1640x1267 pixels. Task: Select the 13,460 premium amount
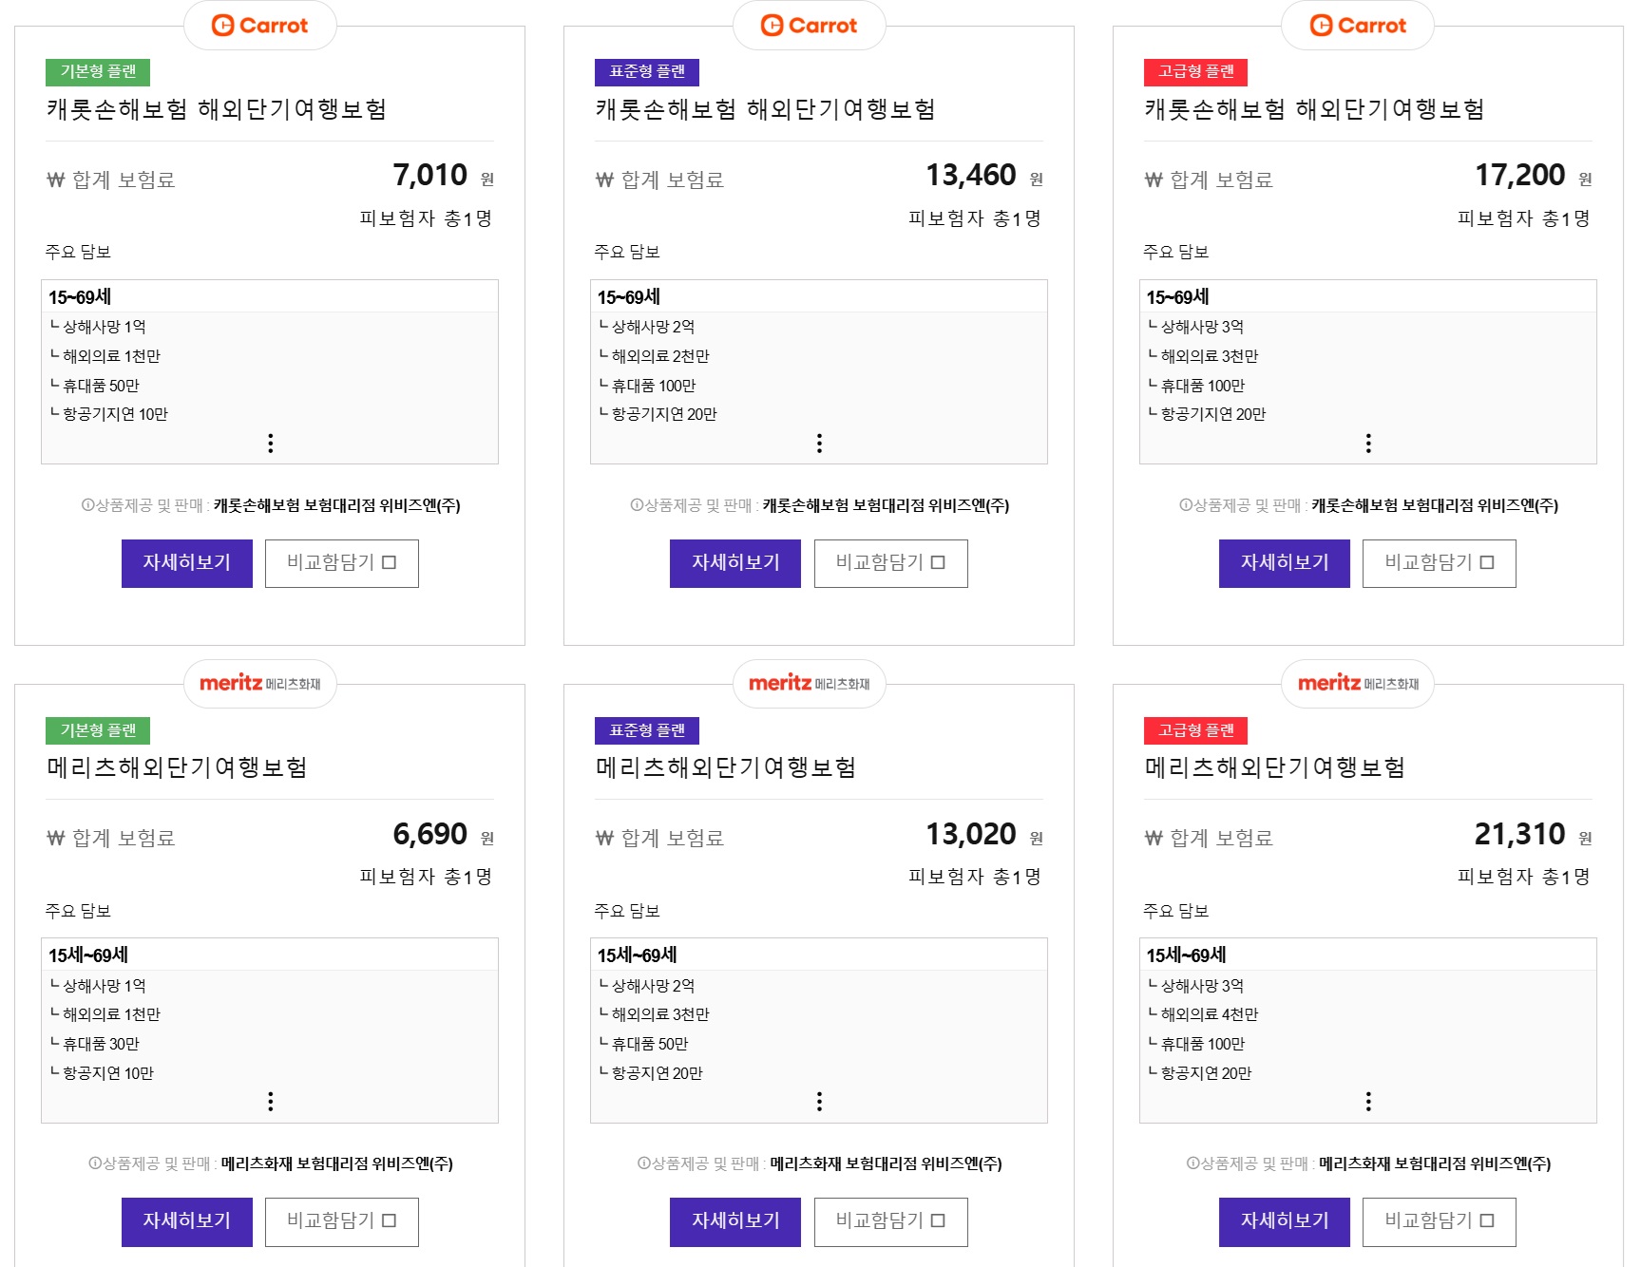point(971,176)
